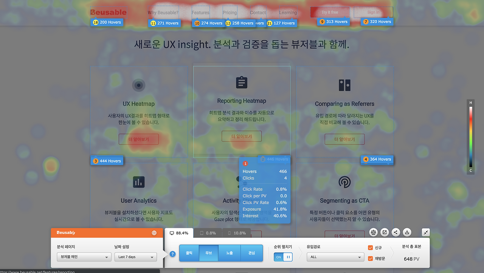The width and height of the screenshot is (484, 273).
Task: Switch to the desktop 88.4% device tab
Action: (x=179, y=233)
